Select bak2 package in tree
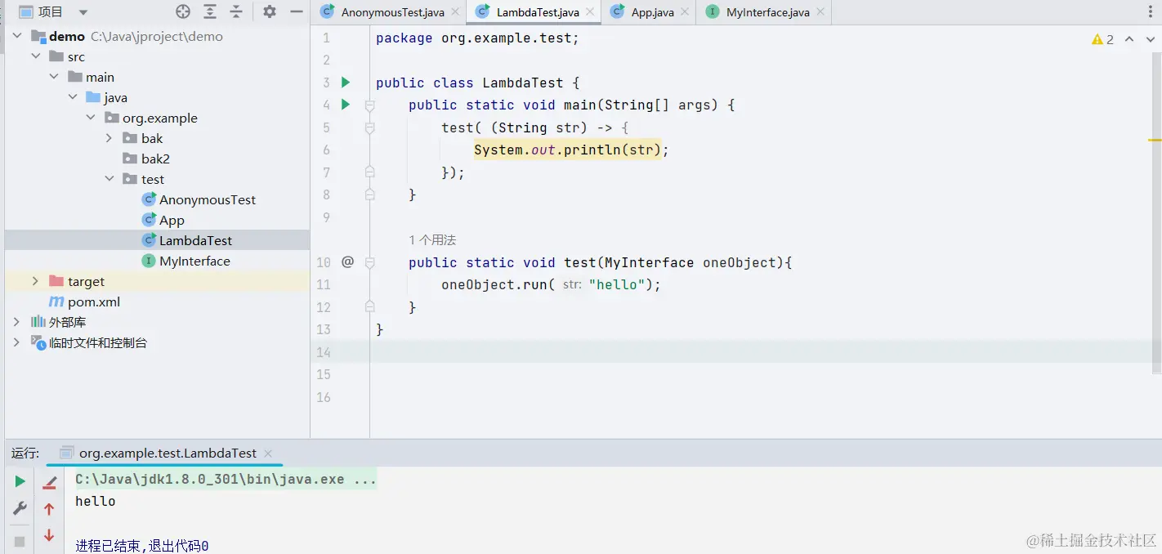This screenshot has height=554, width=1162. pyautogui.click(x=155, y=159)
